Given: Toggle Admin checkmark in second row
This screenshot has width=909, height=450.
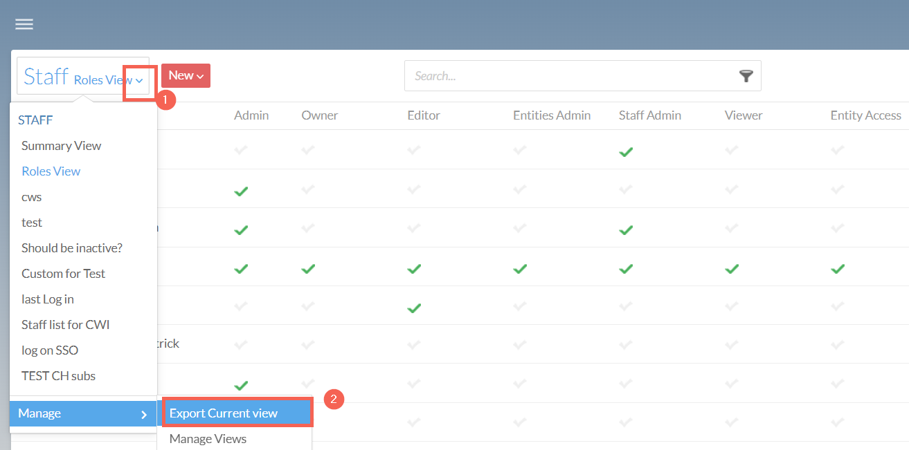Looking at the screenshot, I should tap(241, 191).
